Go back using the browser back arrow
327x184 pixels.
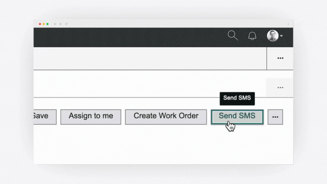click(55, 24)
